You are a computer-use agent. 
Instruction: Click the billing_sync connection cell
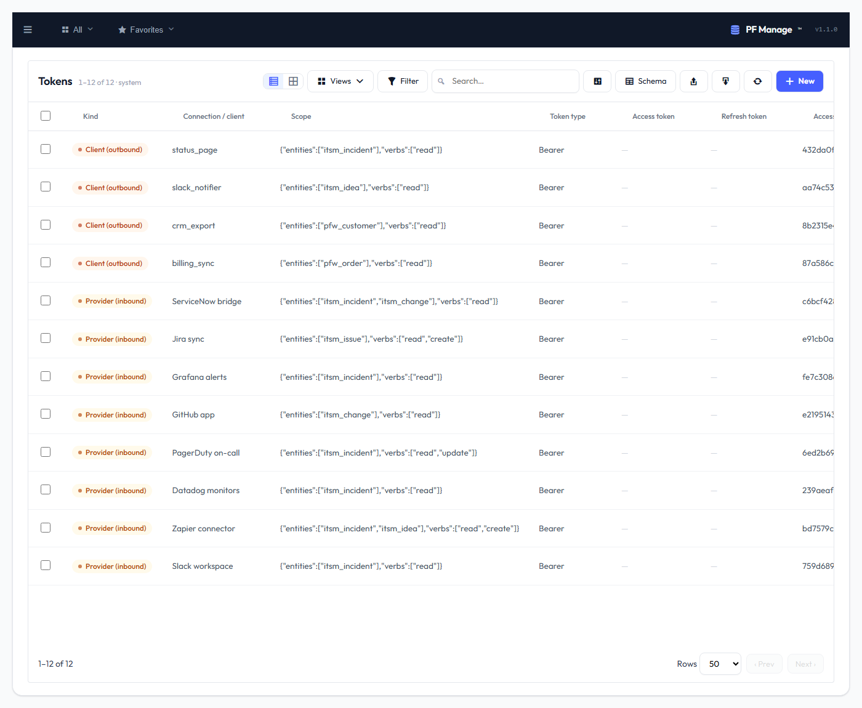pos(193,263)
